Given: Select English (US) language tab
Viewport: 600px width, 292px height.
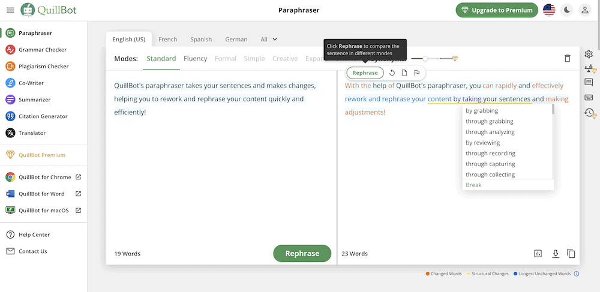Looking at the screenshot, I should point(128,40).
